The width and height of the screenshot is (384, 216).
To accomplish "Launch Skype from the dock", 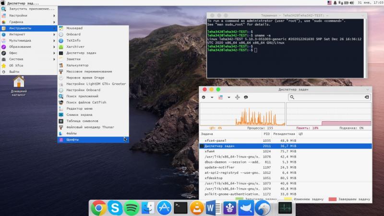I will (x=115, y=207).
